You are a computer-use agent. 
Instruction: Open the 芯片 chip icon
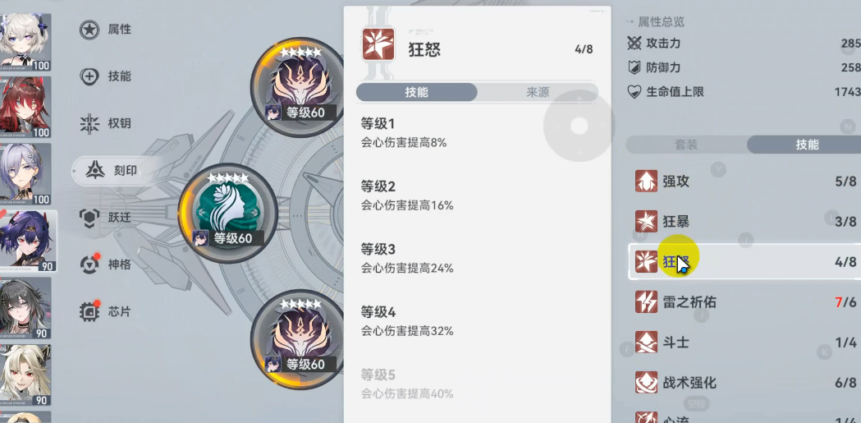[90, 311]
